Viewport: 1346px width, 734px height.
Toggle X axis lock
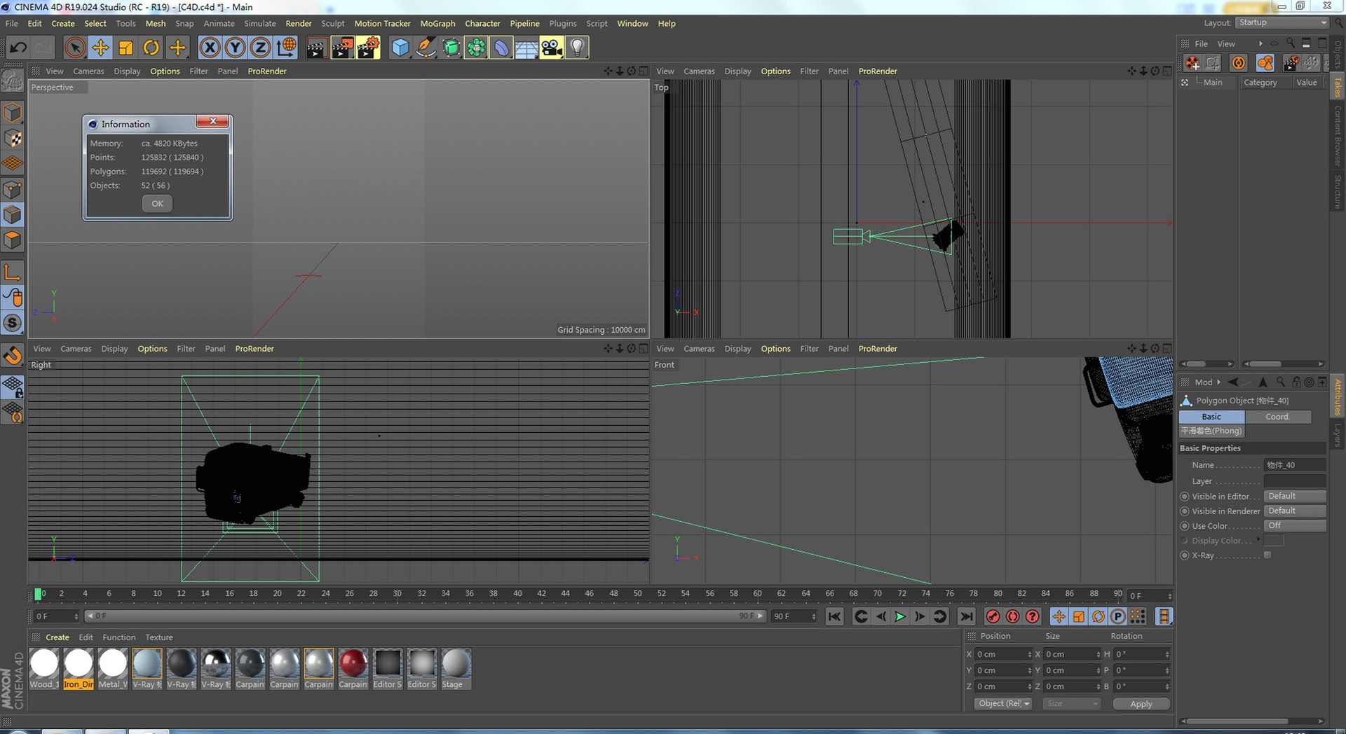pyautogui.click(x=210, y=48)
